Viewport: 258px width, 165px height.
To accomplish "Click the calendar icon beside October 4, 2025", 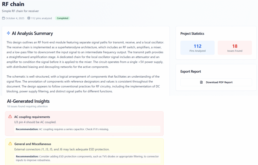I will (4, 18).
